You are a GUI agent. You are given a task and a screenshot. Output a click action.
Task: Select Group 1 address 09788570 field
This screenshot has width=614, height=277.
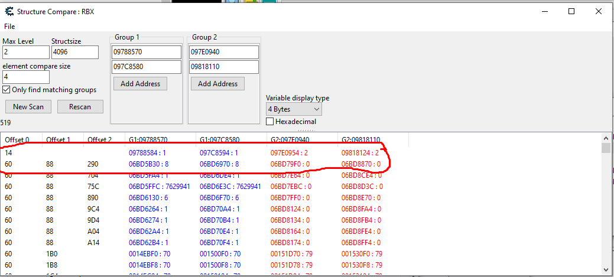[147, 52]
